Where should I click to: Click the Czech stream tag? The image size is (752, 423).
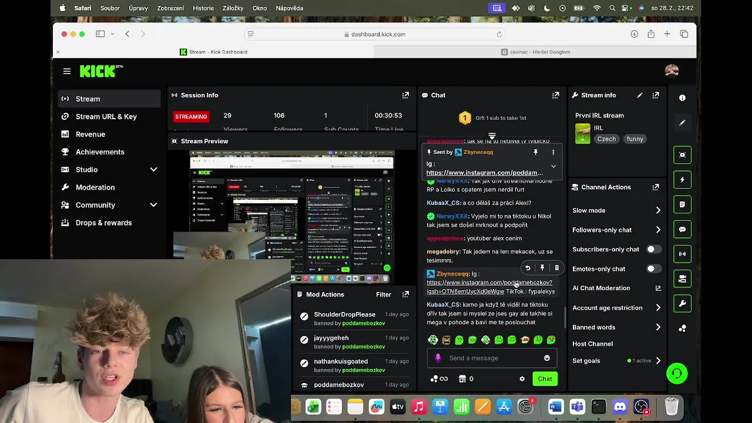606,139
